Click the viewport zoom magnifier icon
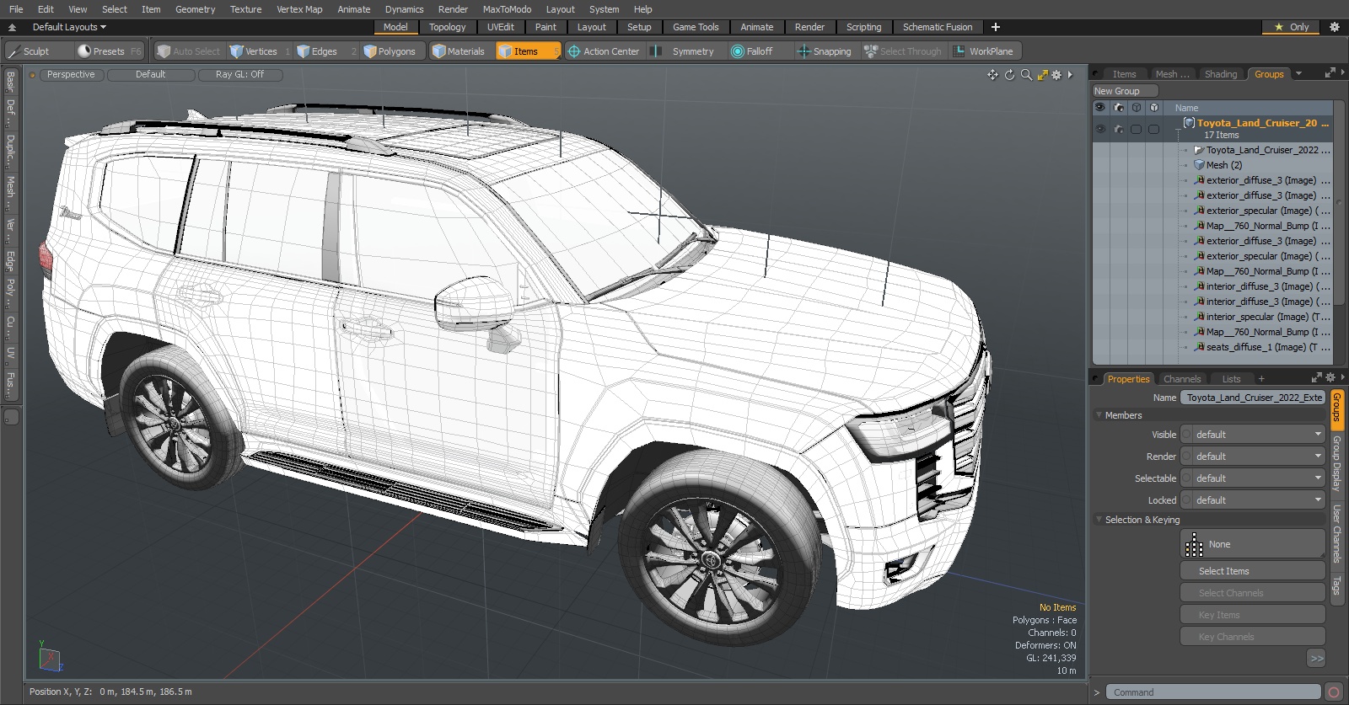Image resolution: width=1349 pixels, height=705 pixels. 1026,75
